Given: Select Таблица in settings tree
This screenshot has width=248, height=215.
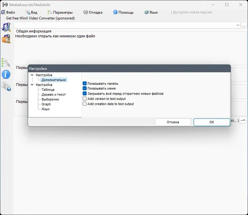Looking at the screenshot, I should (x=48, y=90).
